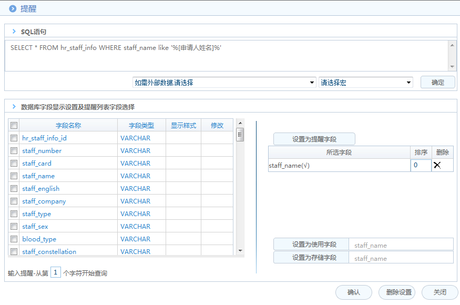Click the 删除设置 button

pos(397,292)
